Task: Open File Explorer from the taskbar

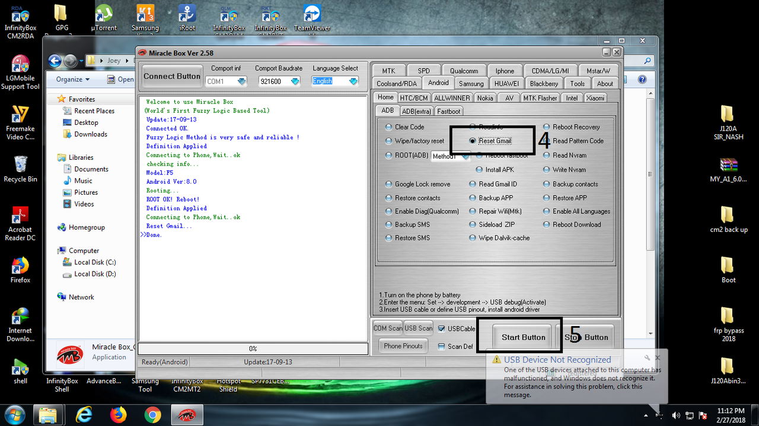Action: 48,415
